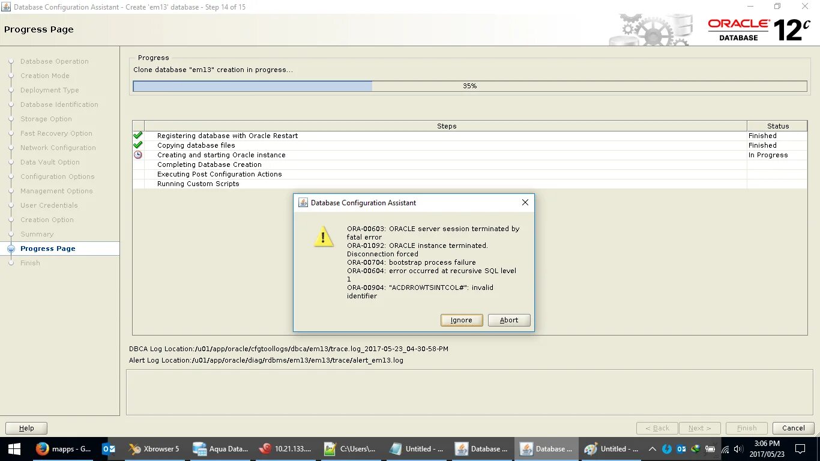
Task: Select the Creation Mode step
Action: (45, 76)
